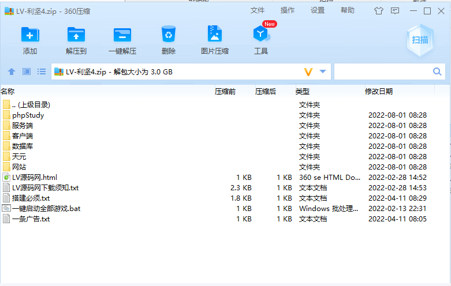Image resolution: width=451 pixels, height=286 pixels.
Task: Open the feedback message icon in the title bar
Action: 395,11
